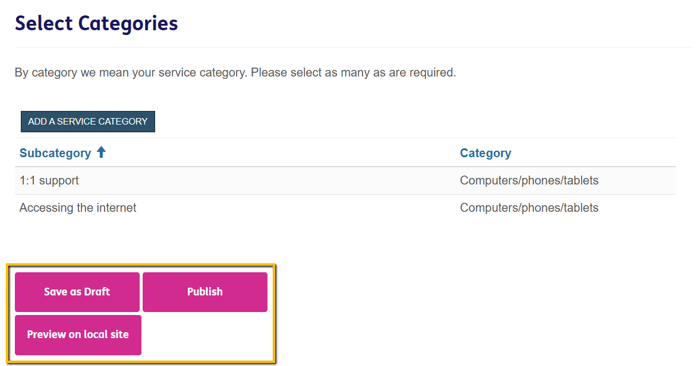
Task: Sort by the Subcategory column header
Action: click(x=55, y=153)
